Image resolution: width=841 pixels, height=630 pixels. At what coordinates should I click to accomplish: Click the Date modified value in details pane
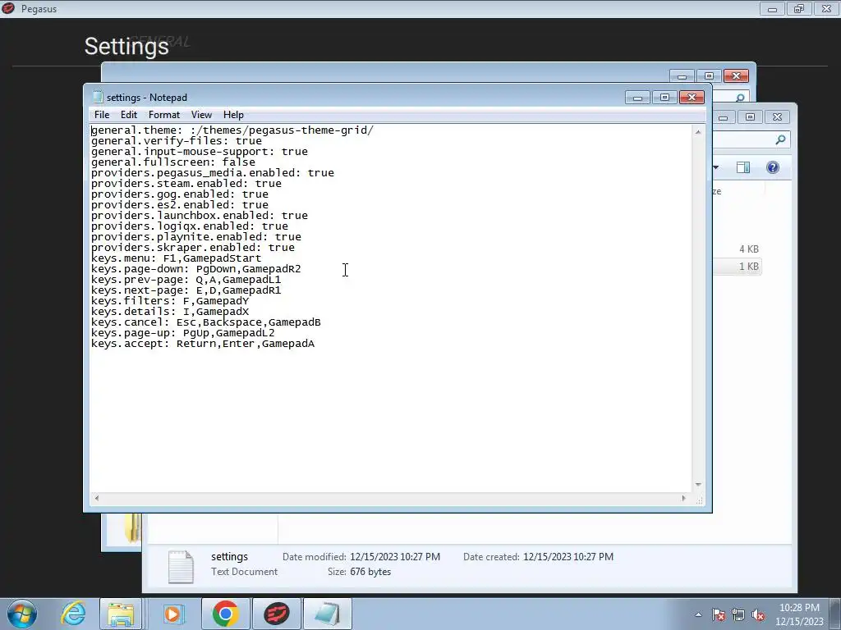point(395,557)
